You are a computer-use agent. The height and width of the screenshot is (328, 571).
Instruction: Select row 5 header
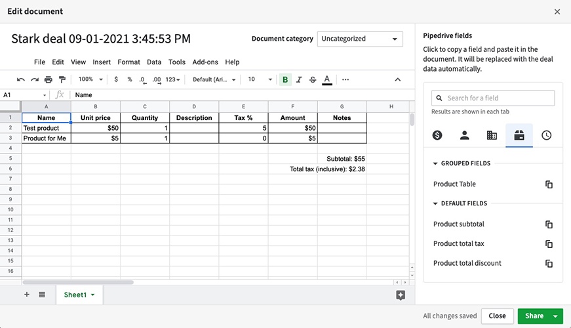click(x=10, y=159)
